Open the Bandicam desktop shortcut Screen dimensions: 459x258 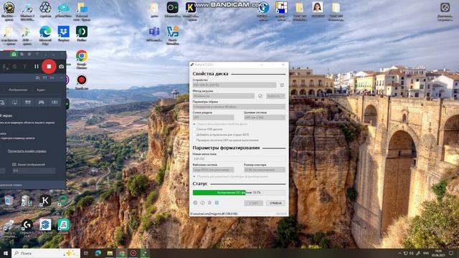81,82
